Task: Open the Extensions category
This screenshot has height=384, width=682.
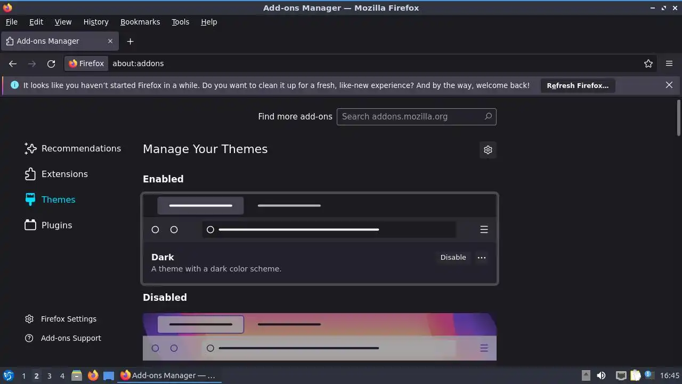Action: tap(56, 174)
